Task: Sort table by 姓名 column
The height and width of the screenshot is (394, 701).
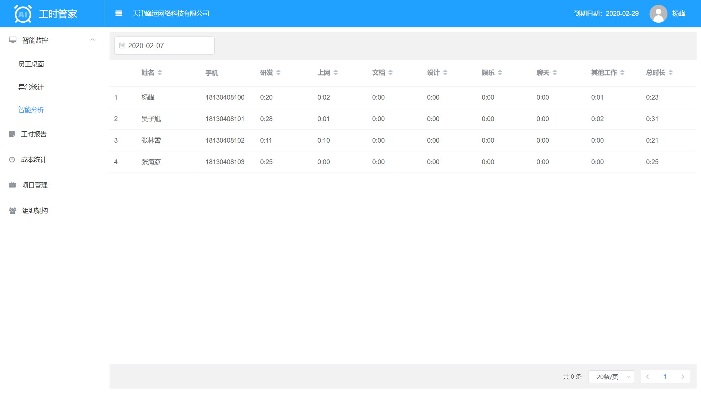Action: (160, 73)
